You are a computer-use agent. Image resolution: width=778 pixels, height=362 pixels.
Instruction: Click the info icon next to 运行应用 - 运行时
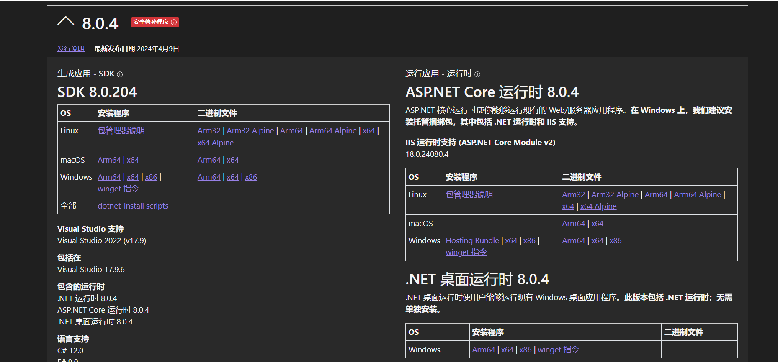click(477, 74)
